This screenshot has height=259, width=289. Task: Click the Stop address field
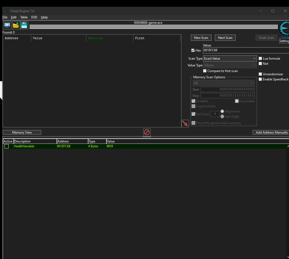pos(228,96)
